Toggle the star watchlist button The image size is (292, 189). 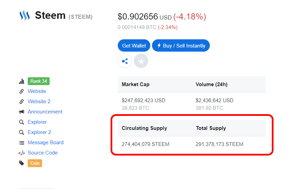(141, 61)
